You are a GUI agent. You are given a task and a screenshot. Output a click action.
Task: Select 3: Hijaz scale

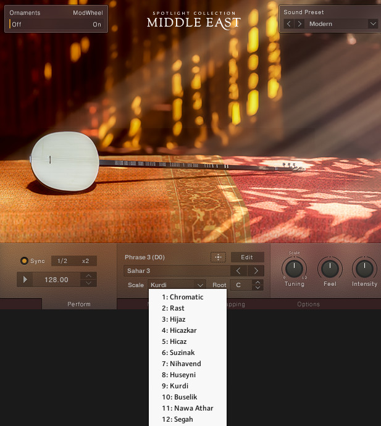(x=188, y=319)
